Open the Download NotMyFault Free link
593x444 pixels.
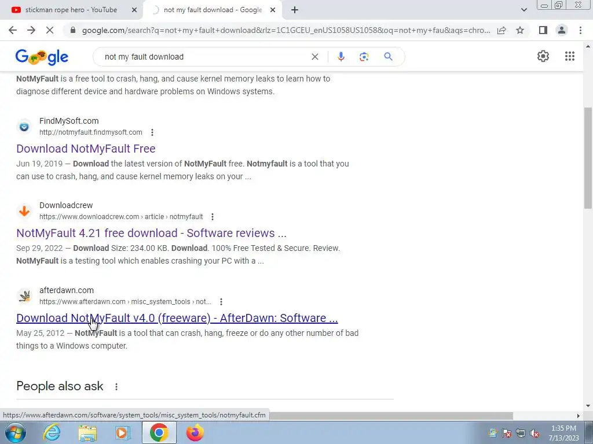[86, 149]
